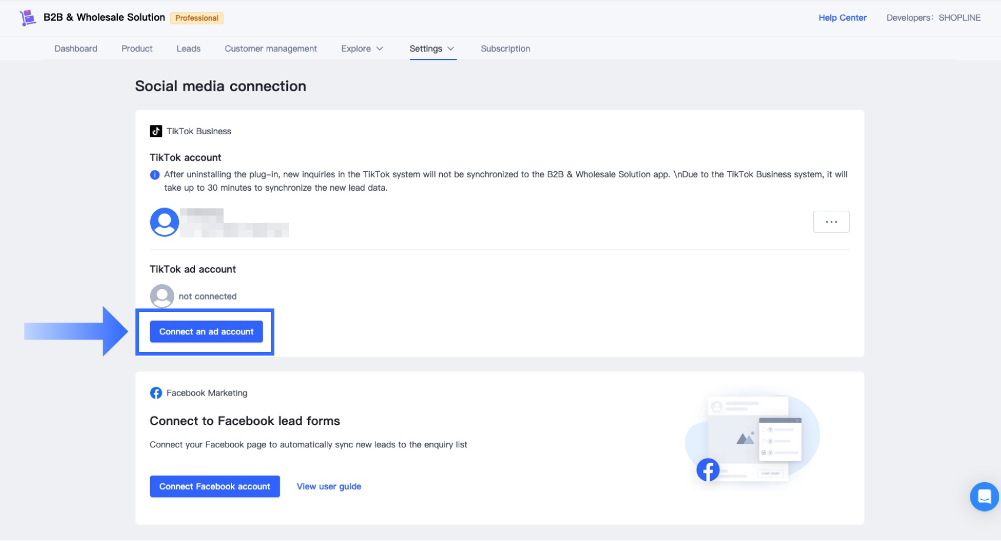Click the Facebook lead forms illustration
The width and height of the screenshot is (1001, 541).
[x=752, y=438]
